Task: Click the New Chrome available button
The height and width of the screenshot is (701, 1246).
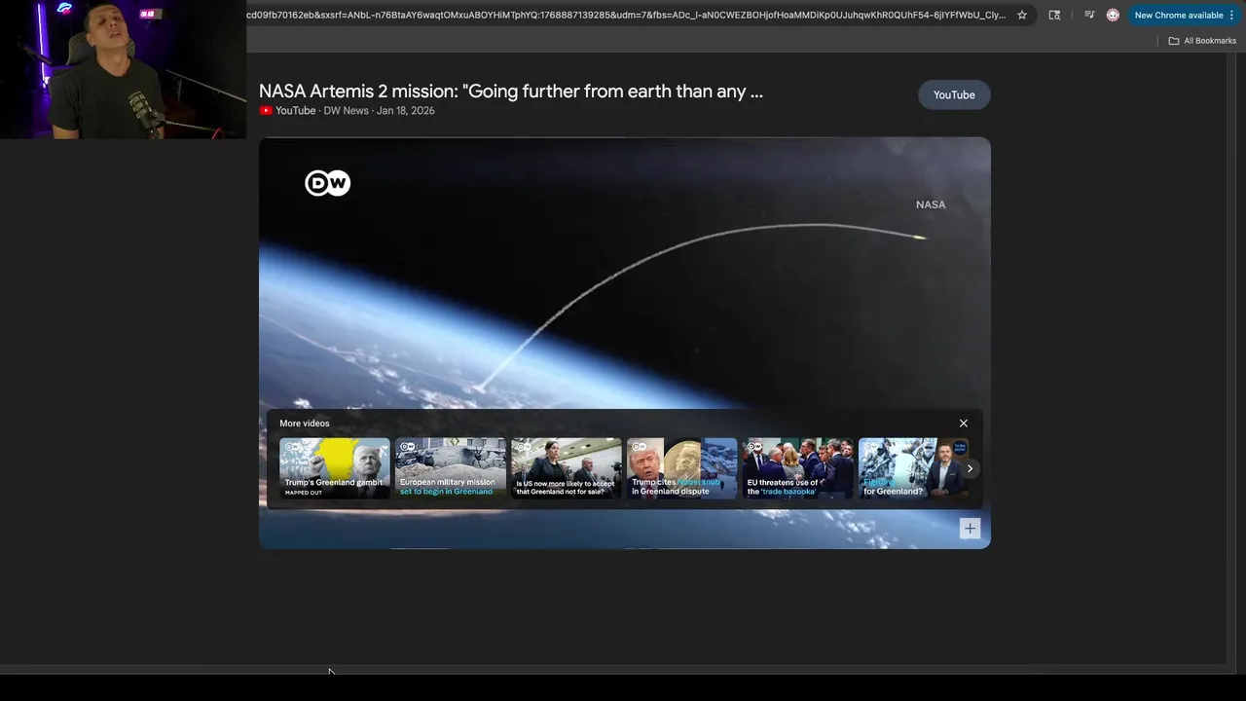Action: coord(1185,15)
